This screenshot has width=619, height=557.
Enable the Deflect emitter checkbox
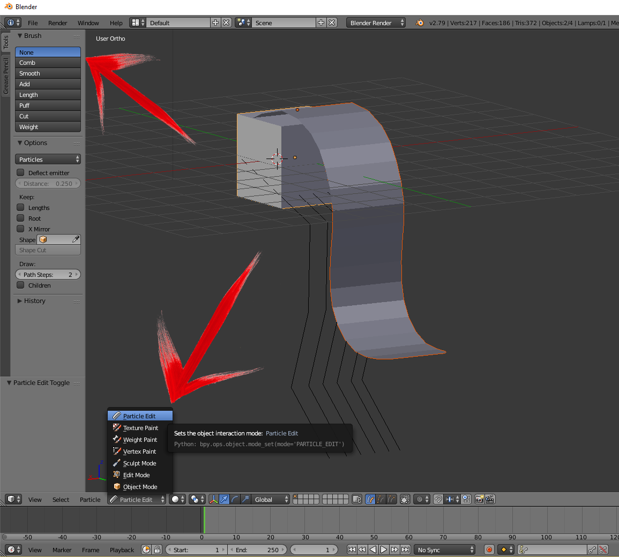pos(20,172)
